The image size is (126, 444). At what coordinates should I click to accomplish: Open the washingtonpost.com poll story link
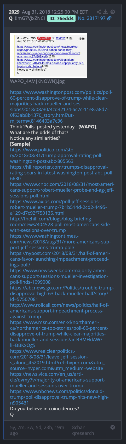(x=61, y=107)
